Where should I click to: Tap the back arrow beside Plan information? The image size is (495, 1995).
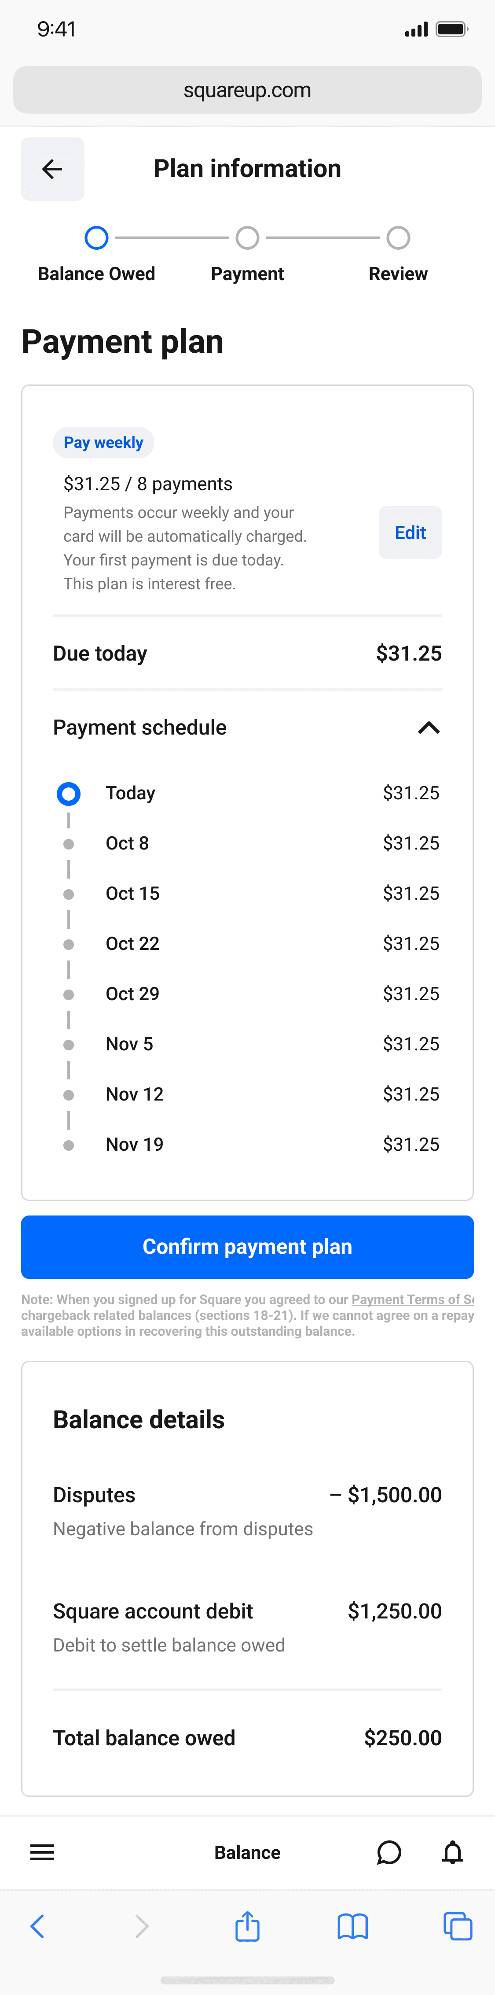[x=53, y=169]
